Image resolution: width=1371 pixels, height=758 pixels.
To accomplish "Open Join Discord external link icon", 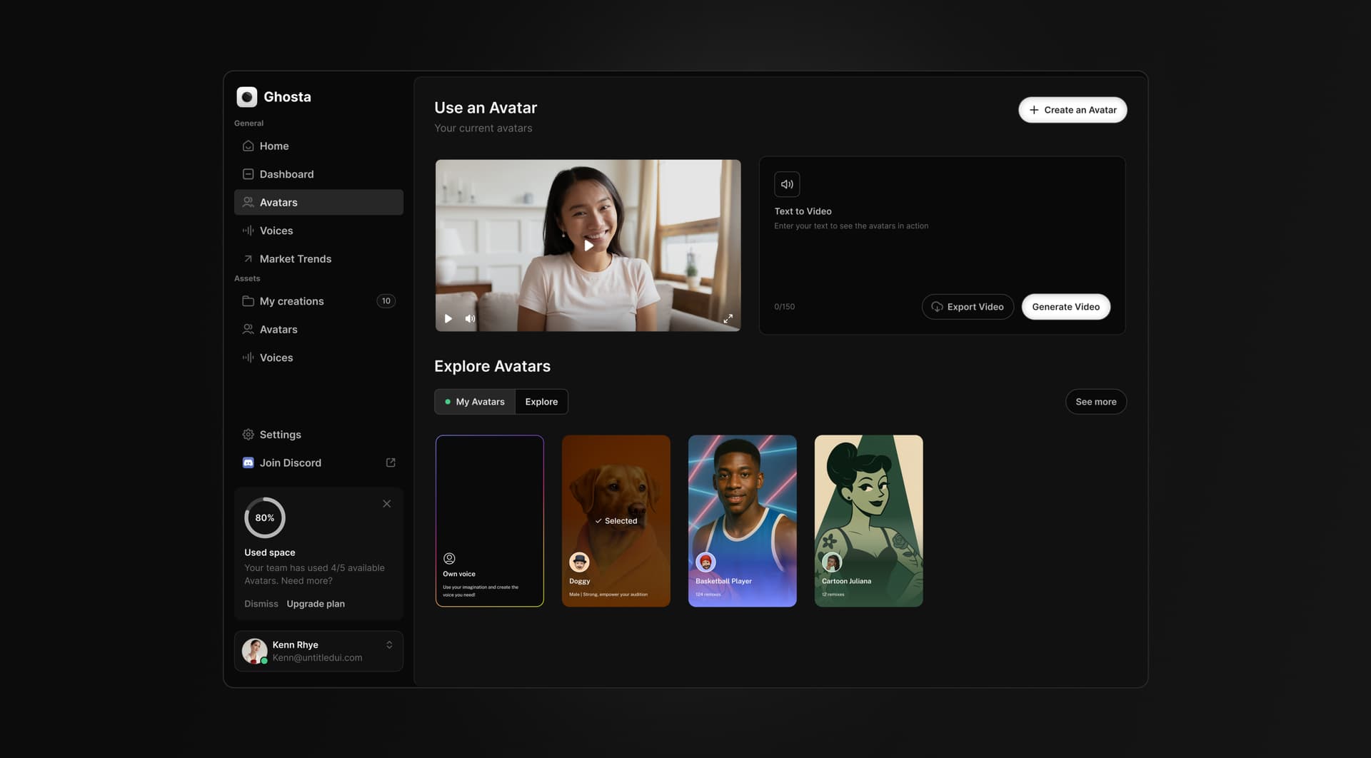I will point(391,463).
